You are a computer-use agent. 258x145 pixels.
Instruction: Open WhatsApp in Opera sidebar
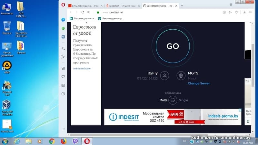(63, 28)
